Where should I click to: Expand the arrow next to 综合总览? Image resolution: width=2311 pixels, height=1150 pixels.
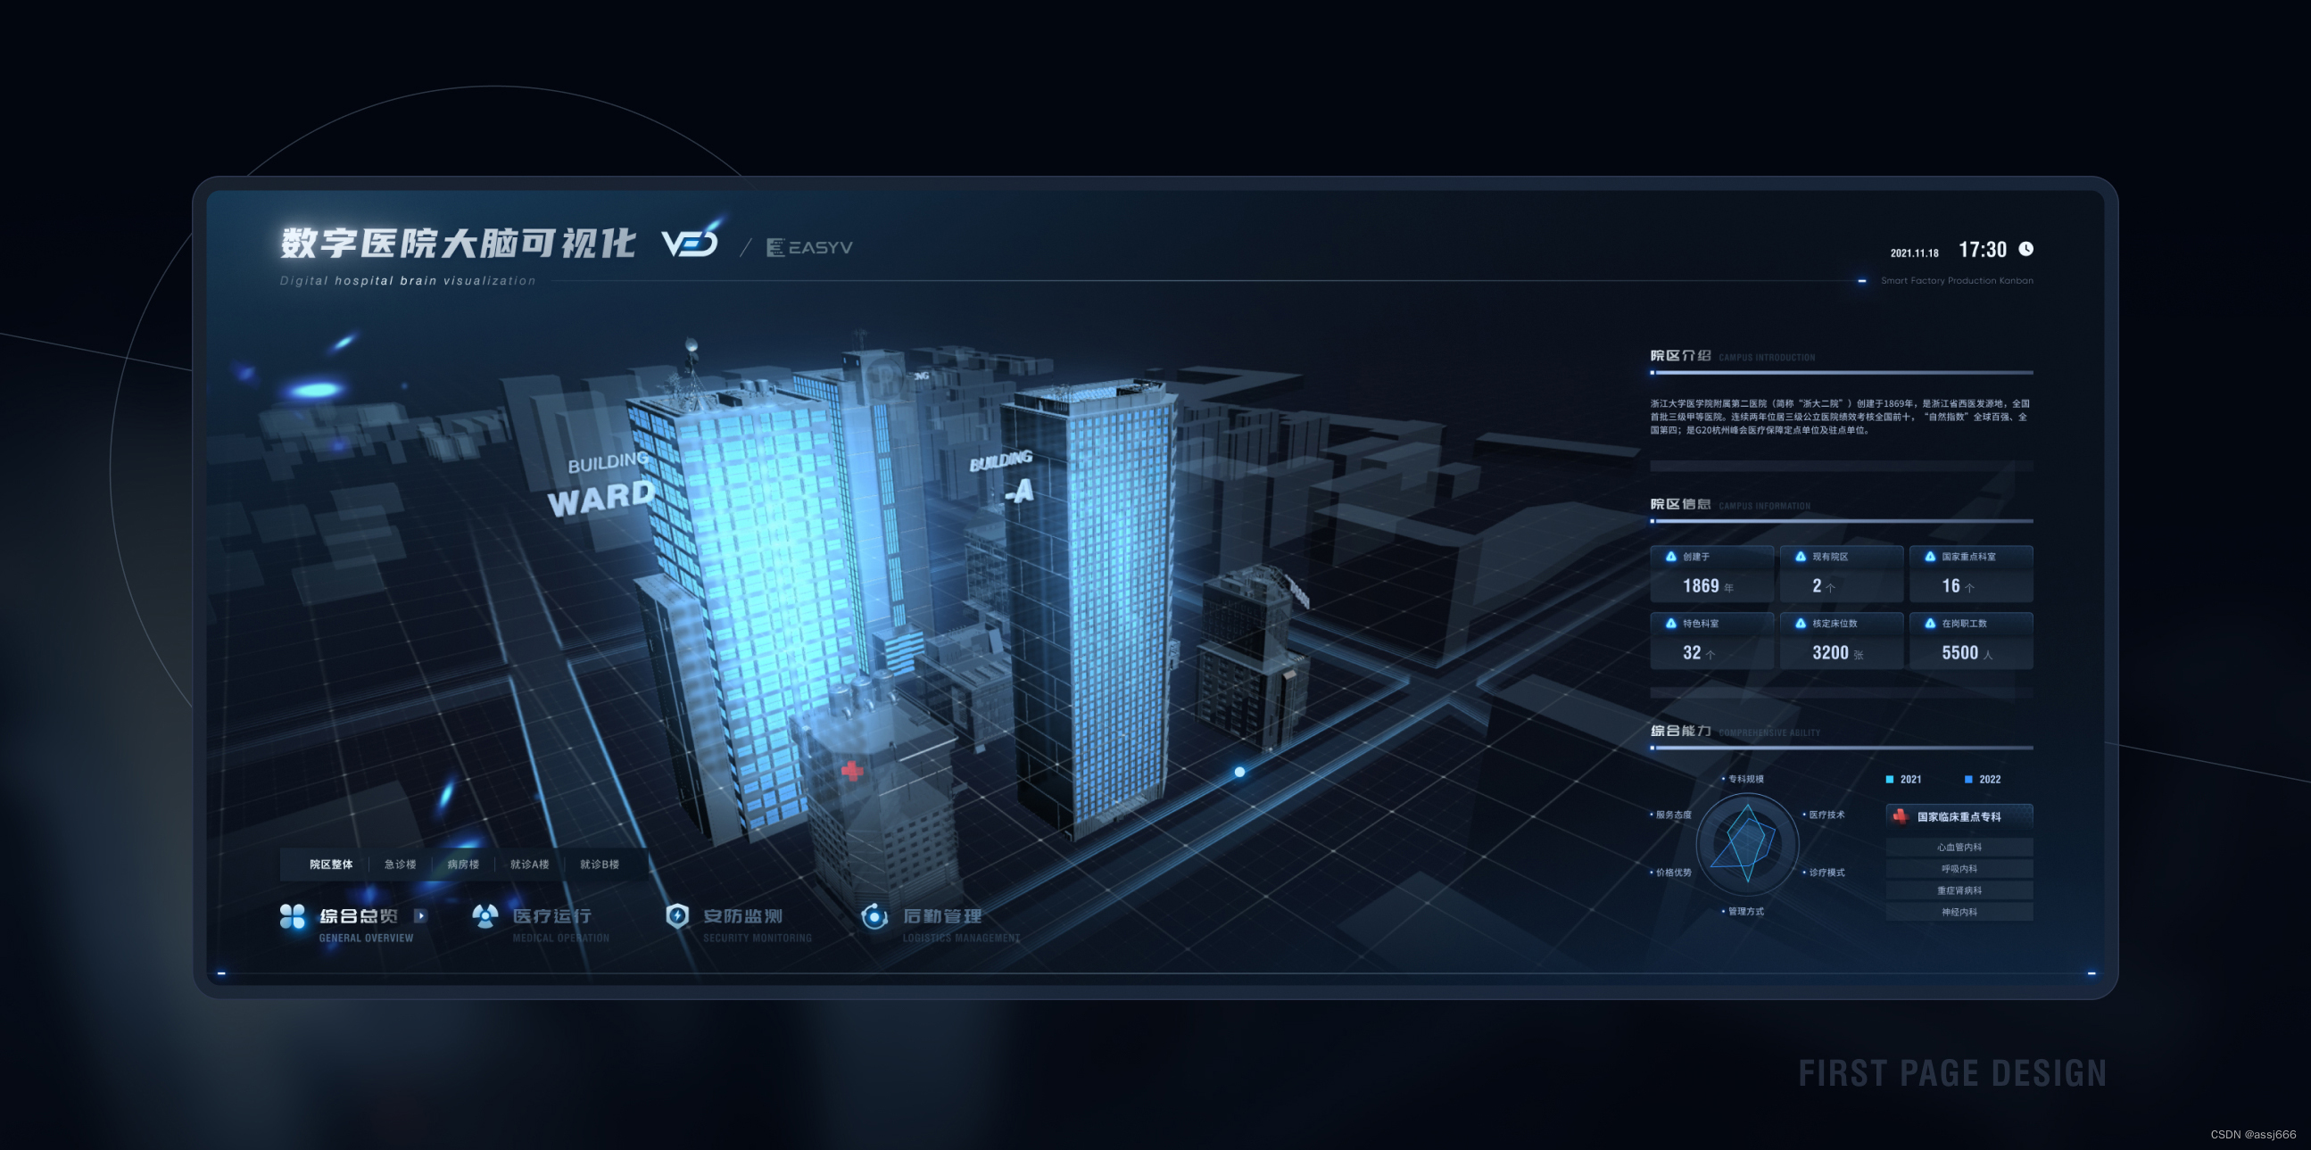pyautogui.click(x=421, y=916)
